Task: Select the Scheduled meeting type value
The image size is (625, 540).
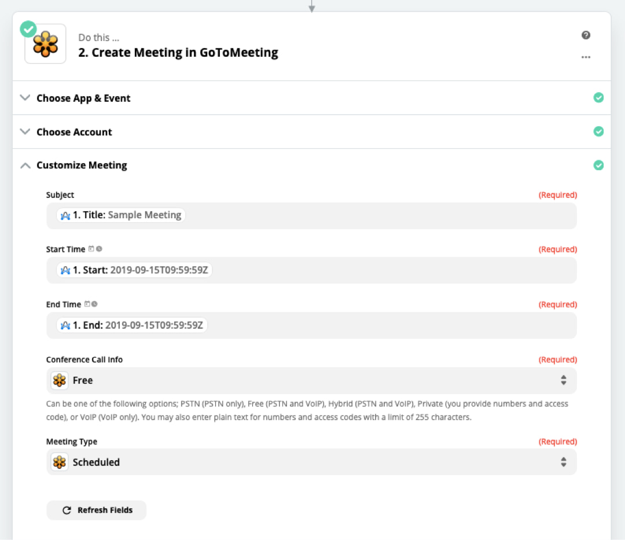Action: pos(96,462)
